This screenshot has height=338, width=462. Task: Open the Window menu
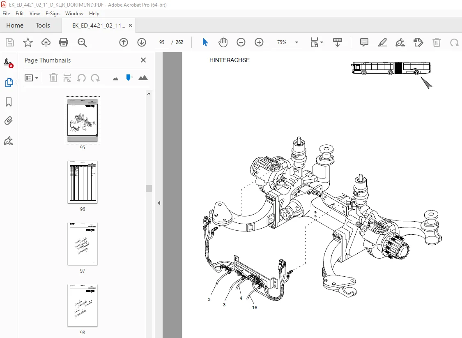pyautogui.click(x=74, y=14)
